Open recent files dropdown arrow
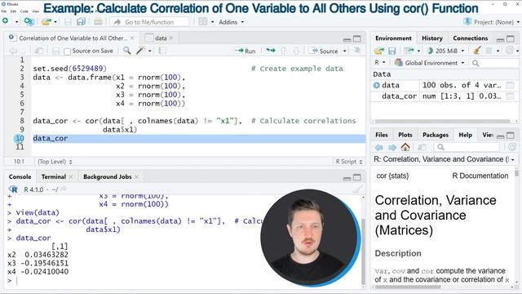 (55, 22)
